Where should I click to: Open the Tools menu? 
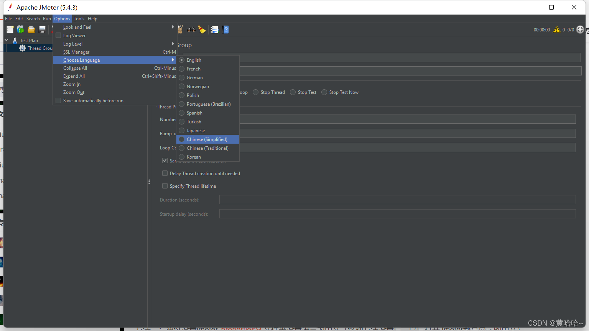click(x=79, y=18)
